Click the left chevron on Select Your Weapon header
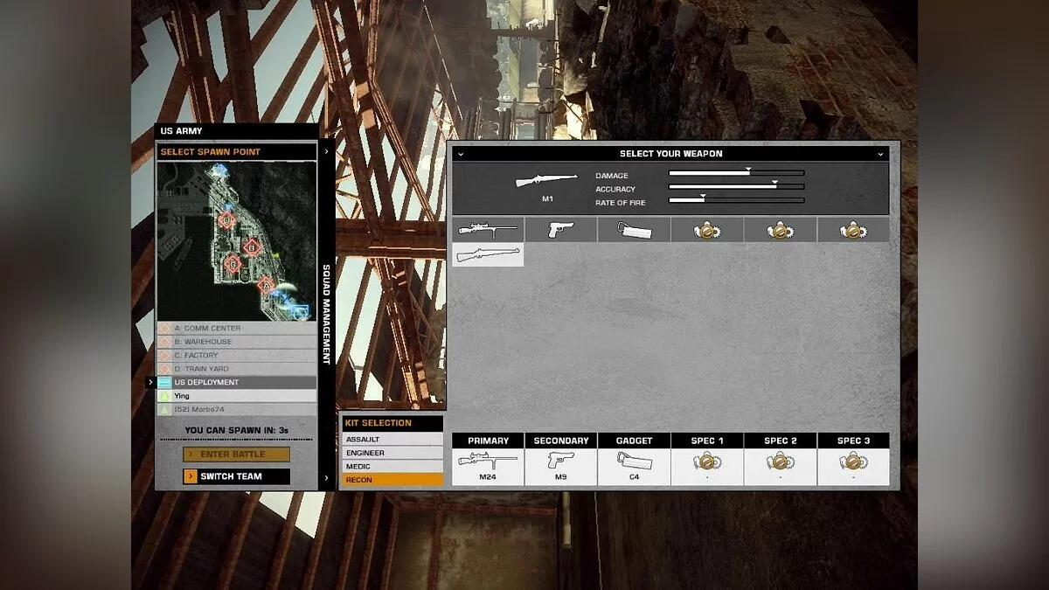Viewport: 1049px width, 590px height. [x=461, y=154]
